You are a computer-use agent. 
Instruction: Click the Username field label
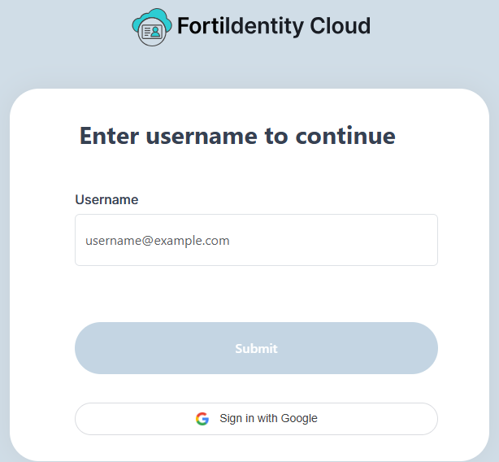(106, 199)
